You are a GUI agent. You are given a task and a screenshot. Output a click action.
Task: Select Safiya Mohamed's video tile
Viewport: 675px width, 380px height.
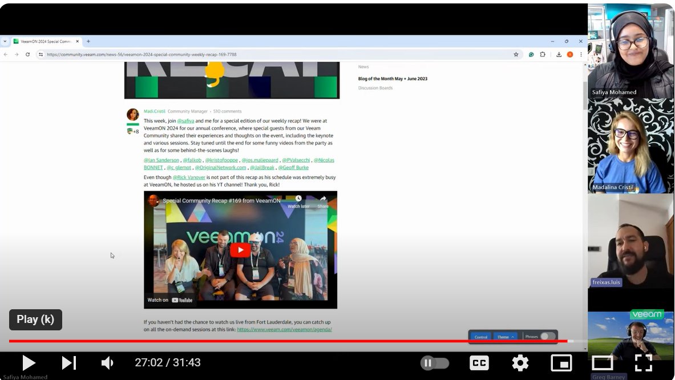pos(630,51)
